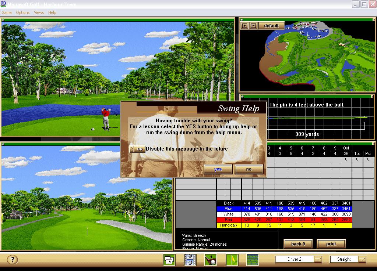The width and height of the screenshot is (377, 271).
Task: Click the back 9 button
Action: click(298, 244)
